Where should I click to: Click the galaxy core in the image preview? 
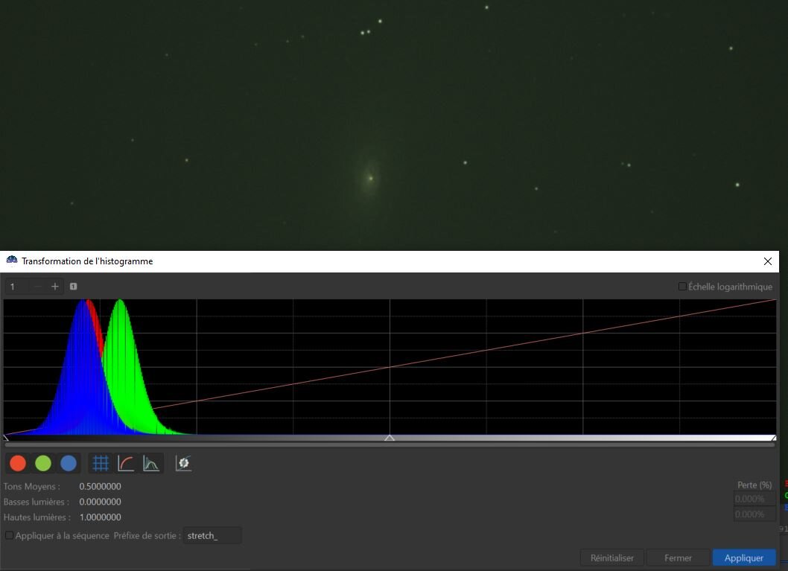[371, 178]
